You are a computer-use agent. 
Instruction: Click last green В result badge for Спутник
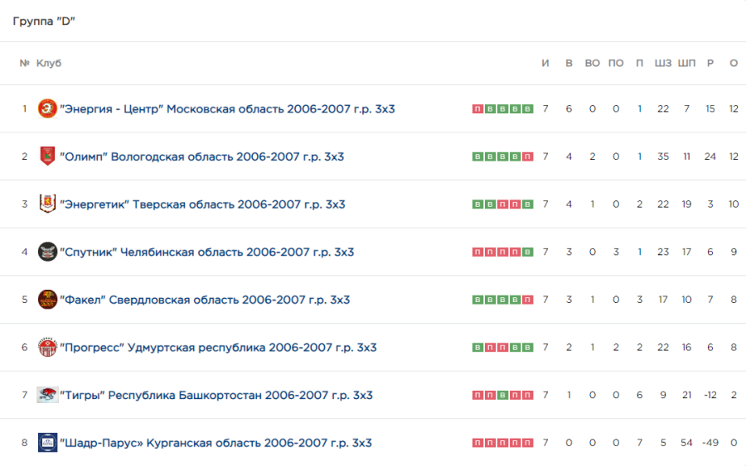click(x=527, y=252)
